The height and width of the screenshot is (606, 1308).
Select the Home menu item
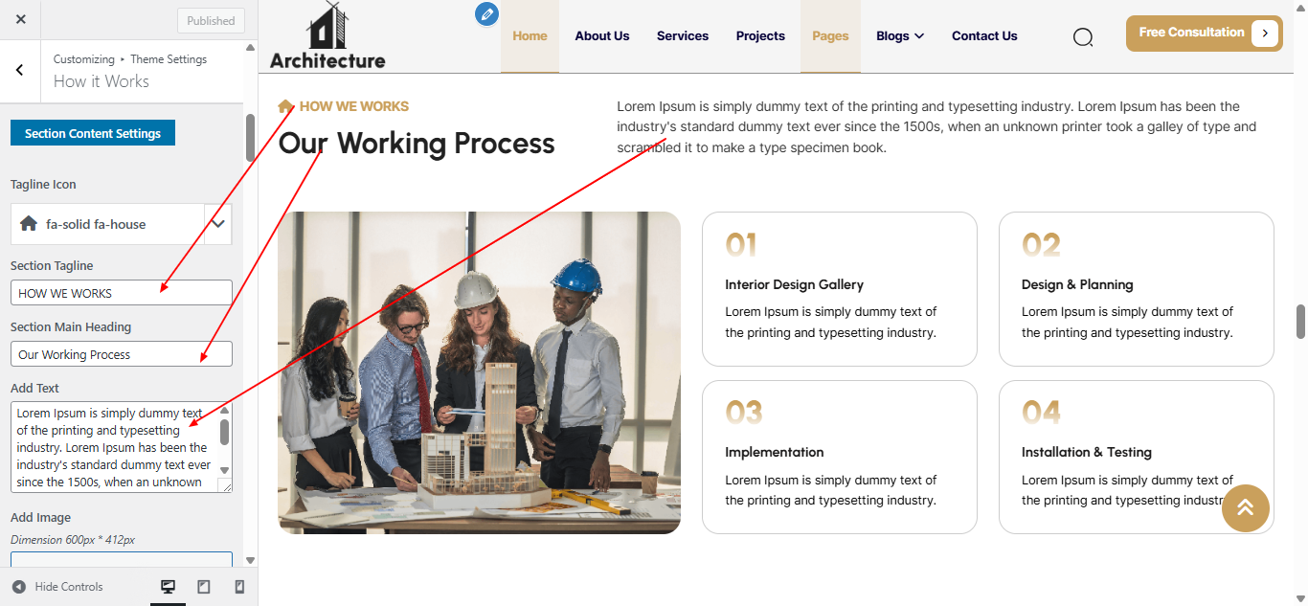[530, 35]
